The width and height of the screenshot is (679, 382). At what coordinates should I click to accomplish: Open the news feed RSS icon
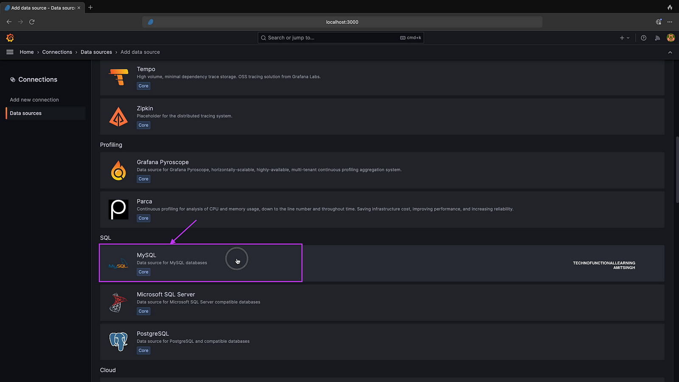click(657, 38)
